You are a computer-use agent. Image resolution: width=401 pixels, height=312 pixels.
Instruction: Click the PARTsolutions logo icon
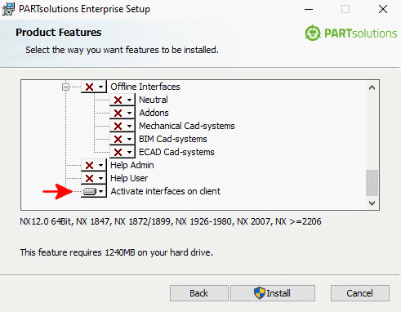(x=313, y=33)
